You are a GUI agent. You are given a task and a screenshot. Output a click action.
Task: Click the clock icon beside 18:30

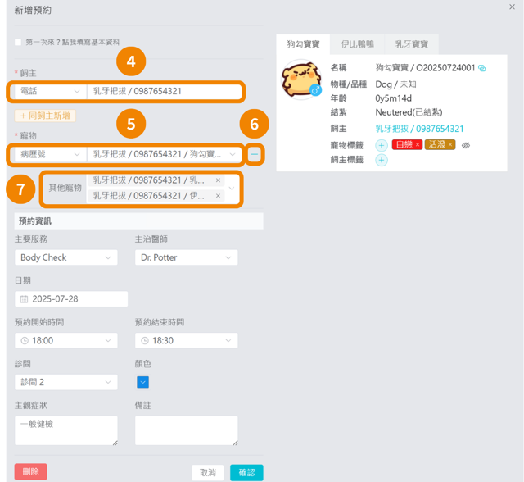pyautogui.click(x=145, y=340)
